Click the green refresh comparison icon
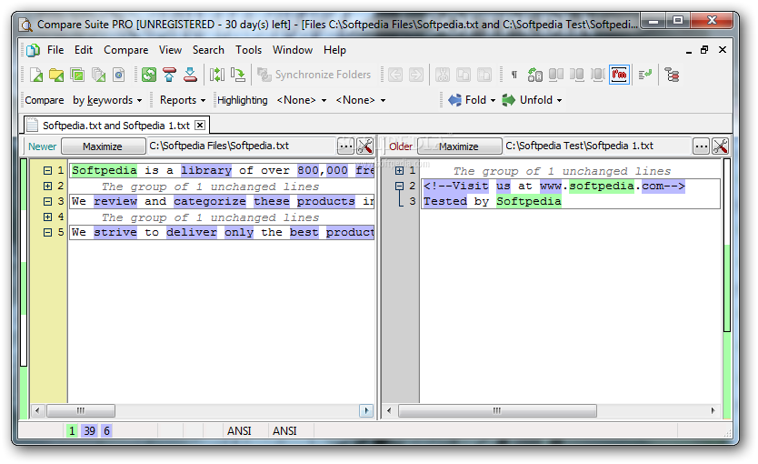This screenshot has width=758, height=464. pos(149,75)
